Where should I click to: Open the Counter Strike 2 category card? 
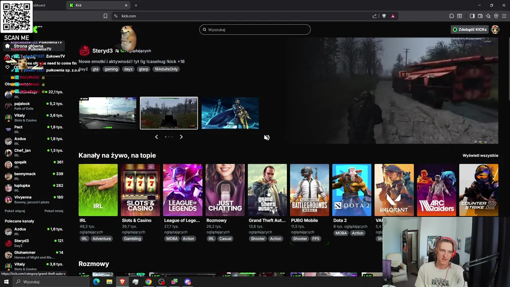pos(479,190)
